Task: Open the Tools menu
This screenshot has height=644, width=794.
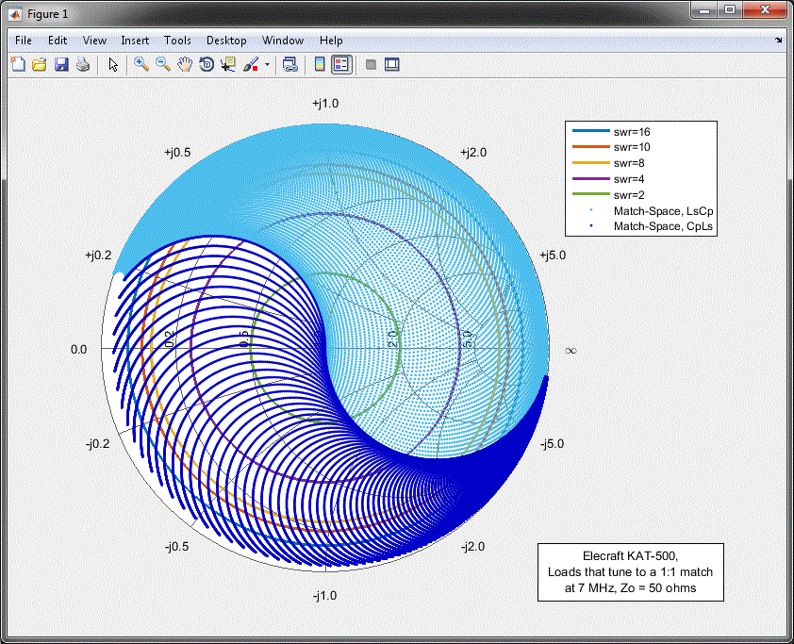Action: tap(177, 41)
